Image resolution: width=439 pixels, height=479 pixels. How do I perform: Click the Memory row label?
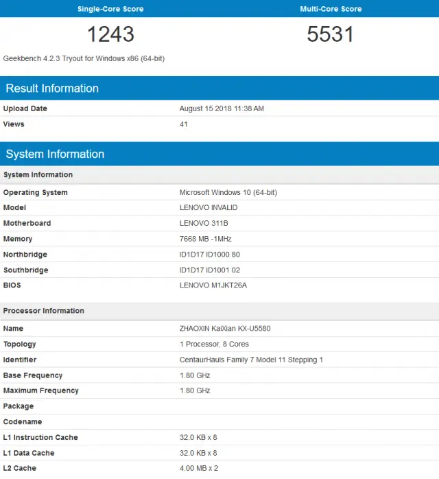pyautogui.click(x=18, y=239)
